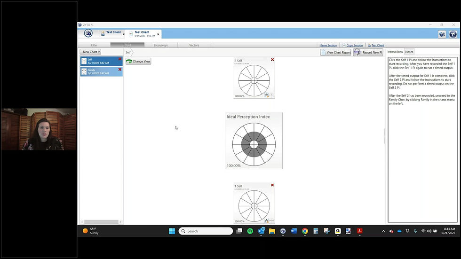Screen dimensions: 461x259
Task: Click the right arrow of chart list scrollbar
Action: point(120,222)
